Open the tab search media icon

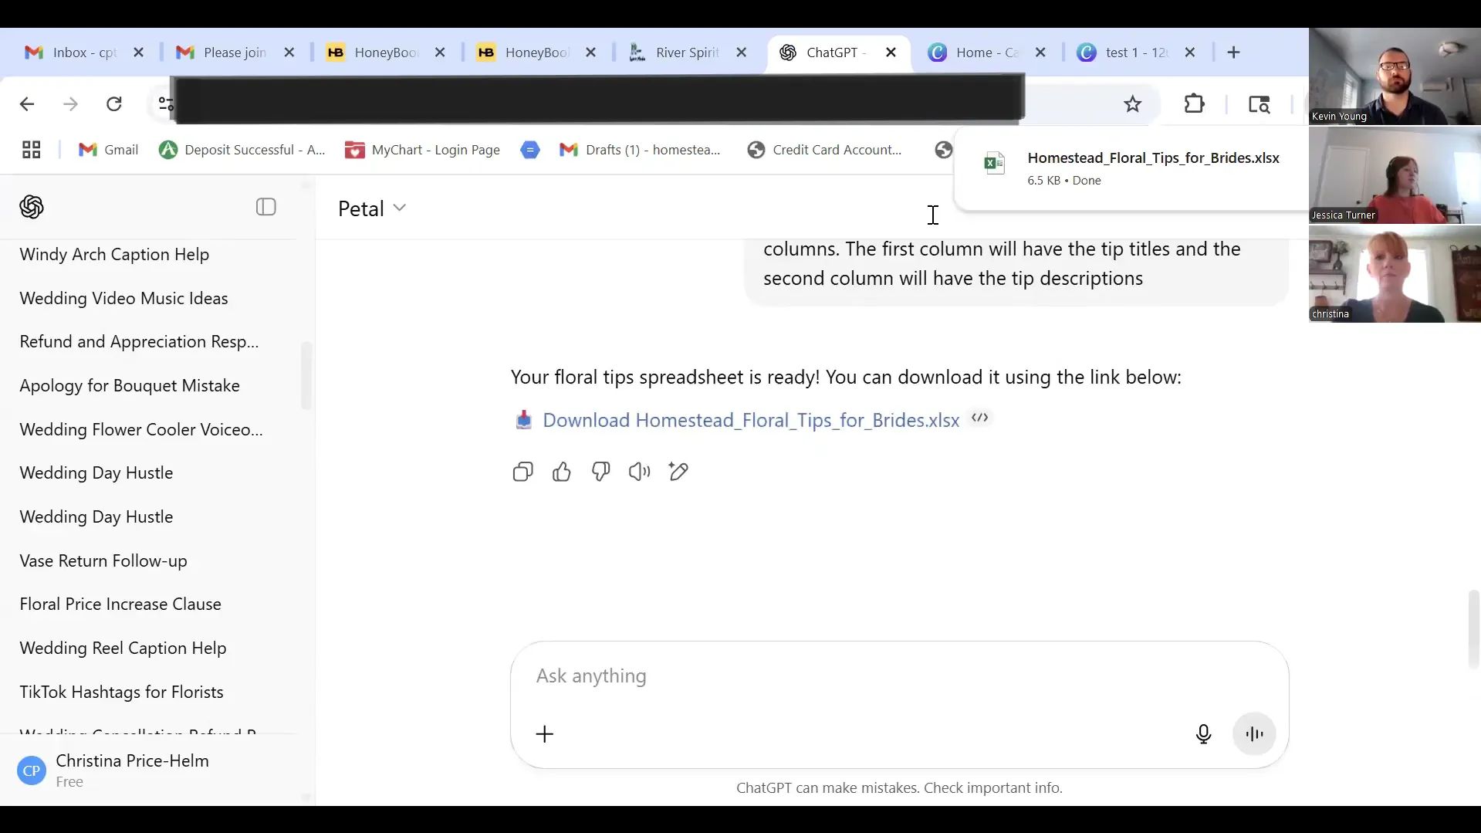1259,104
